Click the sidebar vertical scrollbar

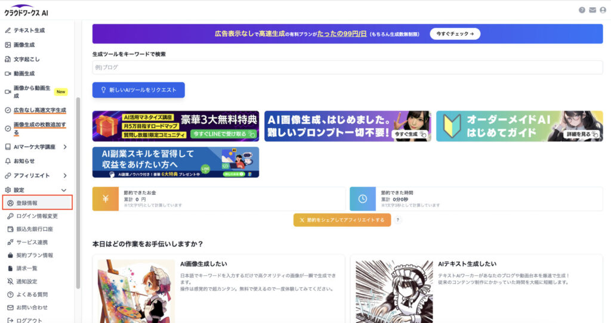[x=78, y=192]
